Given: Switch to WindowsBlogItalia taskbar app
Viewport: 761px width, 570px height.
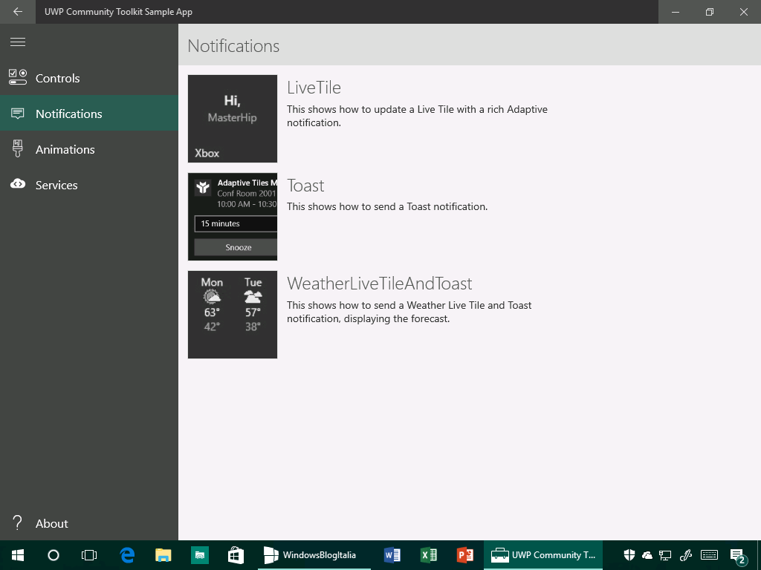Looking at the screenshot, I should [314, 555].
